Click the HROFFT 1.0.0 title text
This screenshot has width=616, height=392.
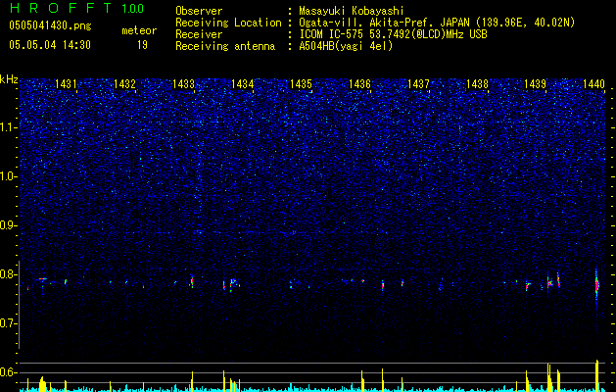[76, 8]
